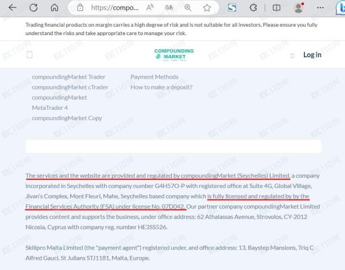Screen dimensions: 345x270
Task: Click the risk warning text about margin trading
Action: (x=171, y=29)
